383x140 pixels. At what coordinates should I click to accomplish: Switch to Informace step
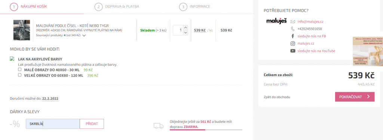click(194, 7)
